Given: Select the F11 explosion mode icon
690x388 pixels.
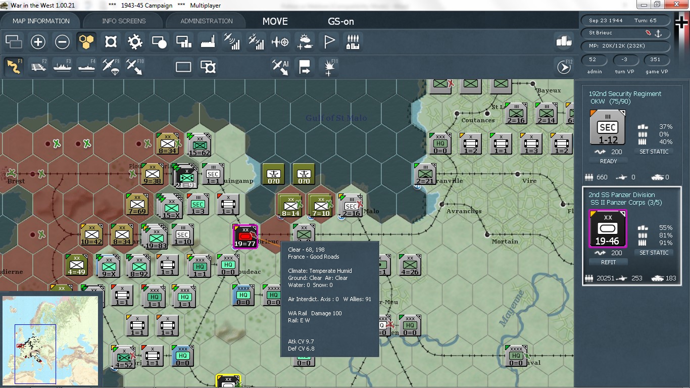Looking at the screenshot, I should coord(329,67).
